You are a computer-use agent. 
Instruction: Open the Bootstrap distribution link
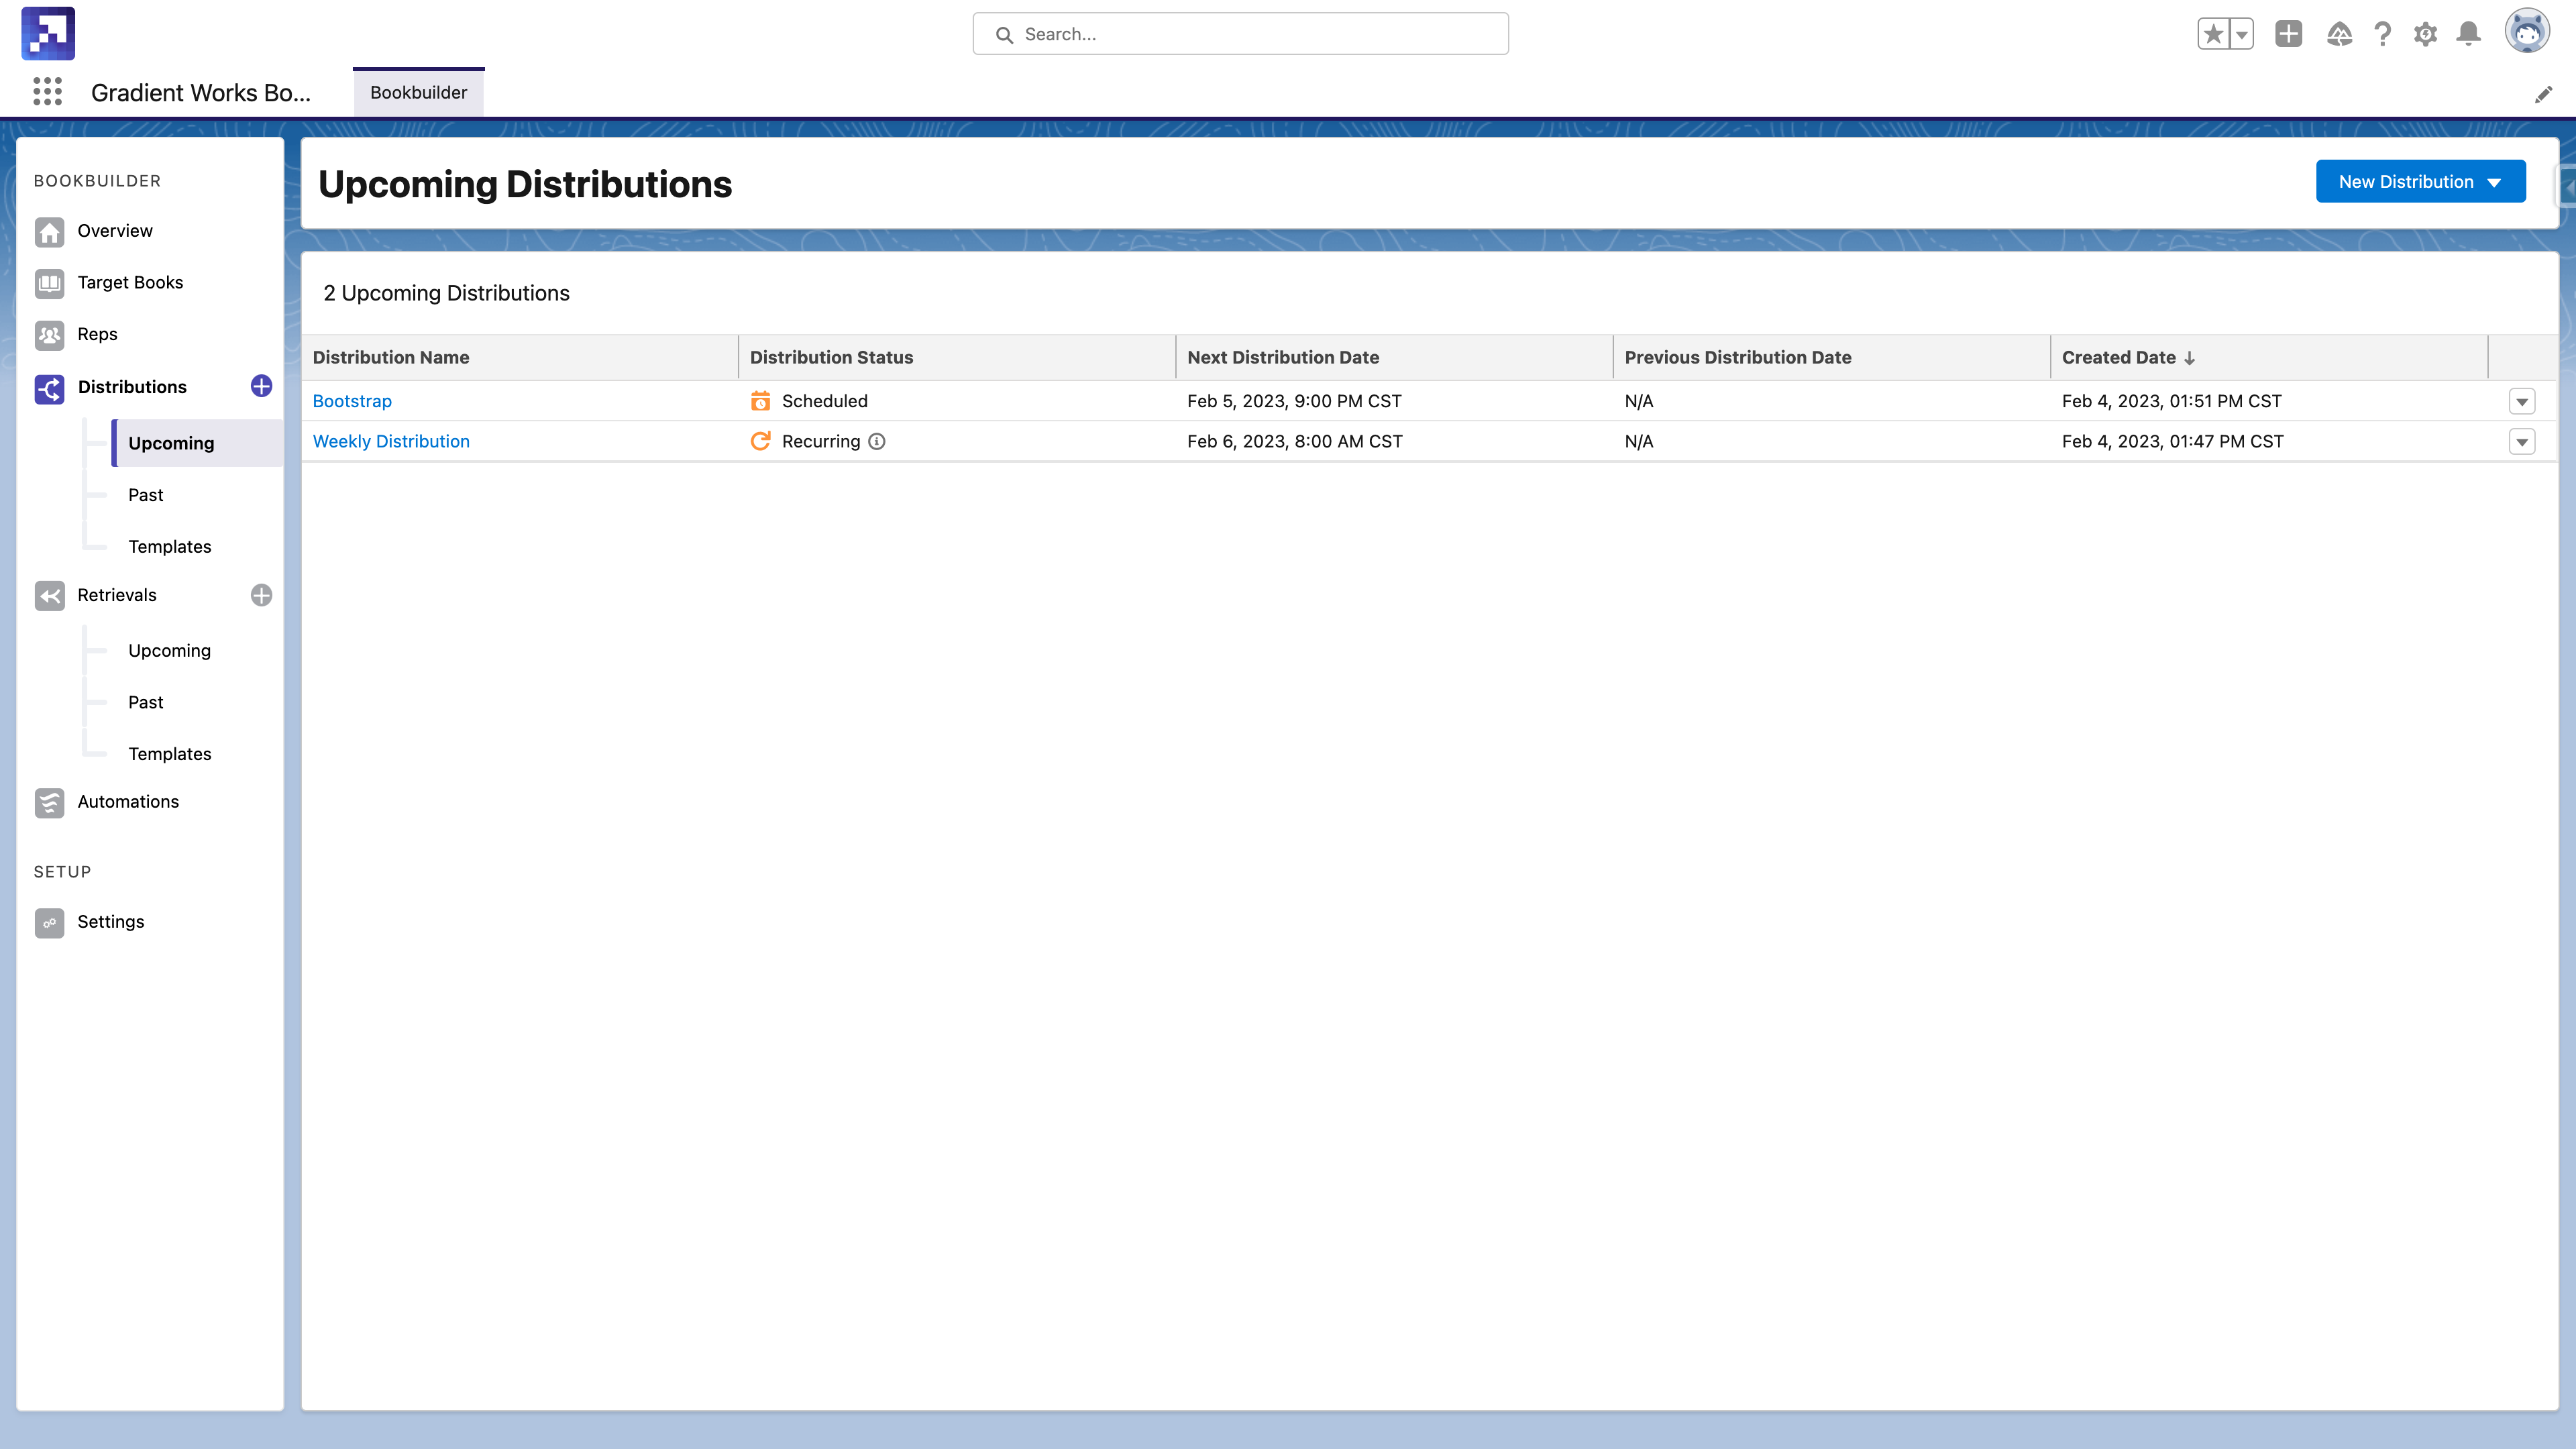[352, 401]
